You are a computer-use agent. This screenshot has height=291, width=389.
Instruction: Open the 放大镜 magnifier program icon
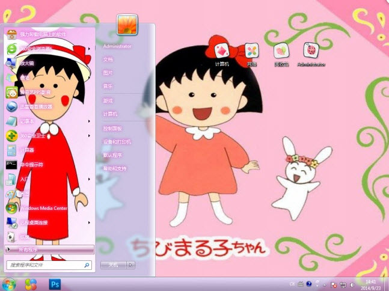click(11, 63)
